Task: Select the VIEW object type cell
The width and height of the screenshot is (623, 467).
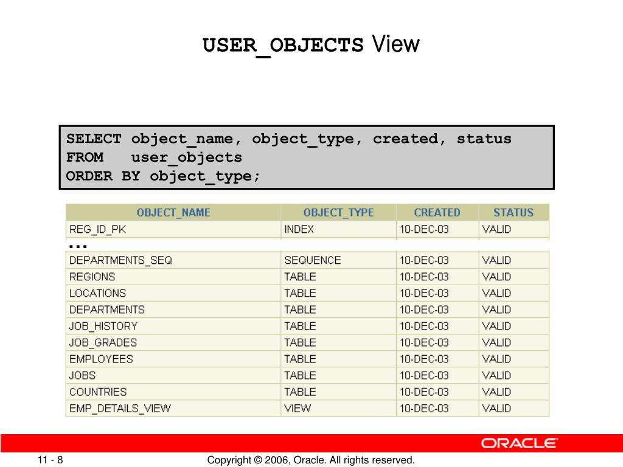Action: (x=338, y=408)
